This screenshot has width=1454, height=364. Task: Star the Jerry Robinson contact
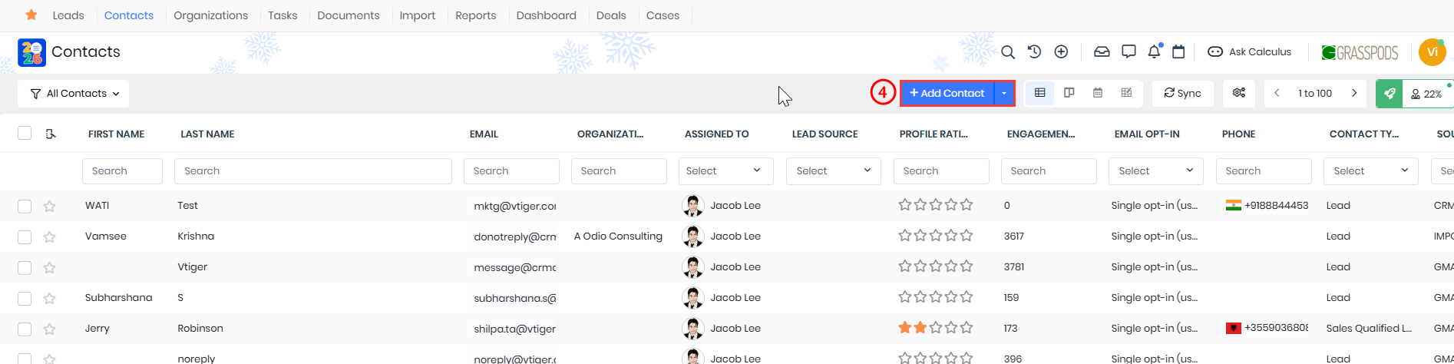click(50, 329)
